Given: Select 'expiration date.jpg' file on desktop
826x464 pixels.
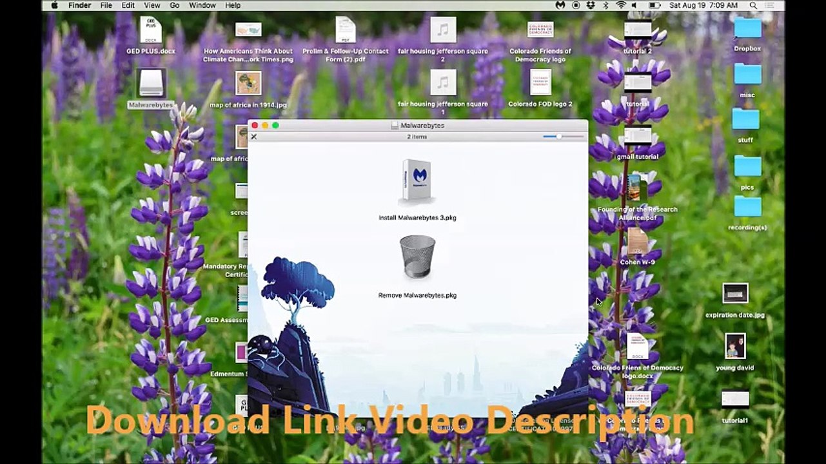Looking at the screenshot, I should click(735, 293).
